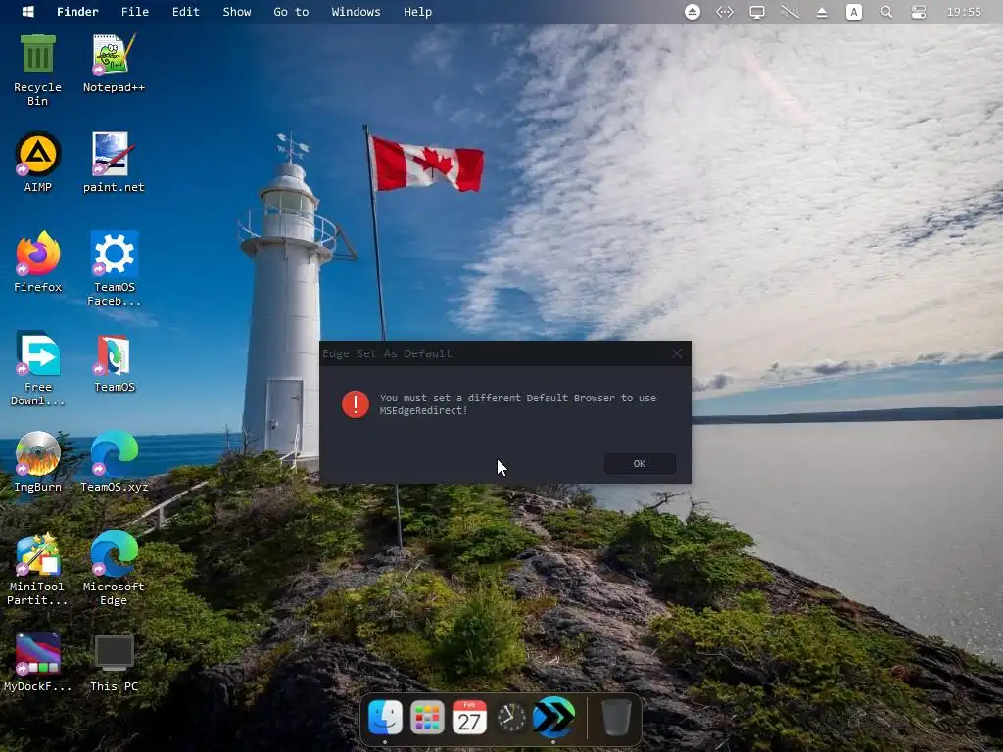The image size is (1003, 752).
Task: Open the Calendar dock icon
Action: (469, 718)
